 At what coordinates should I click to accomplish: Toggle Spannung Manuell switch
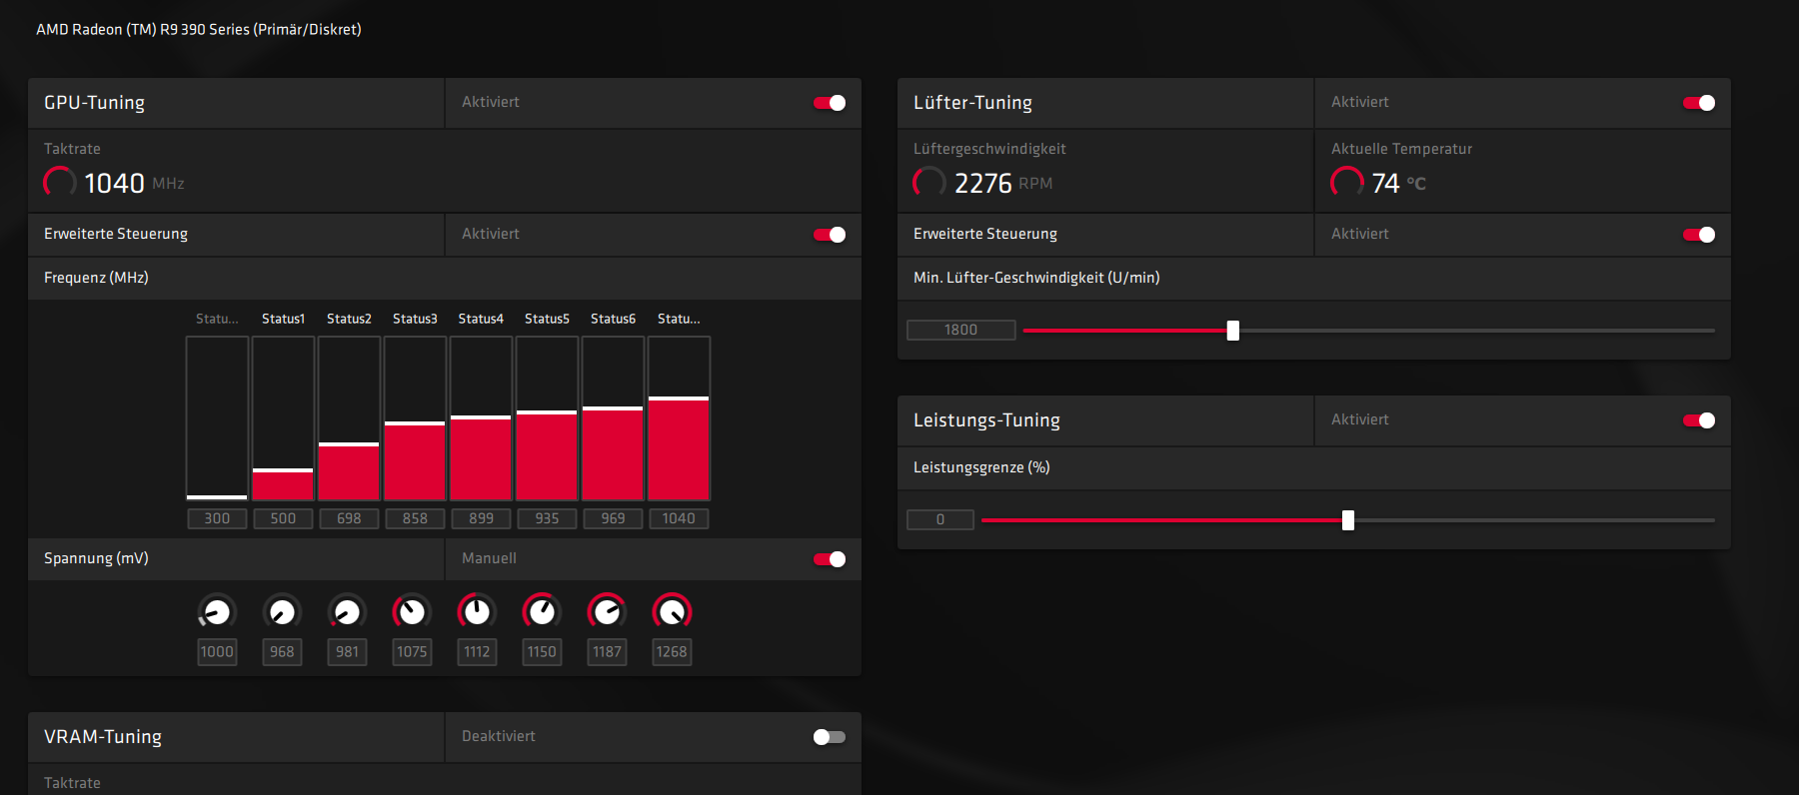pyautogui.click(x=830, y=559)
